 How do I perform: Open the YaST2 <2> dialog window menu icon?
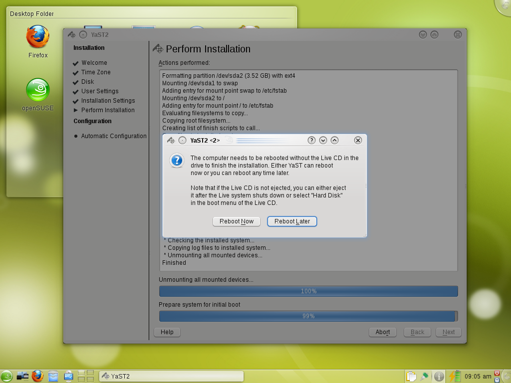click(171, 140)
